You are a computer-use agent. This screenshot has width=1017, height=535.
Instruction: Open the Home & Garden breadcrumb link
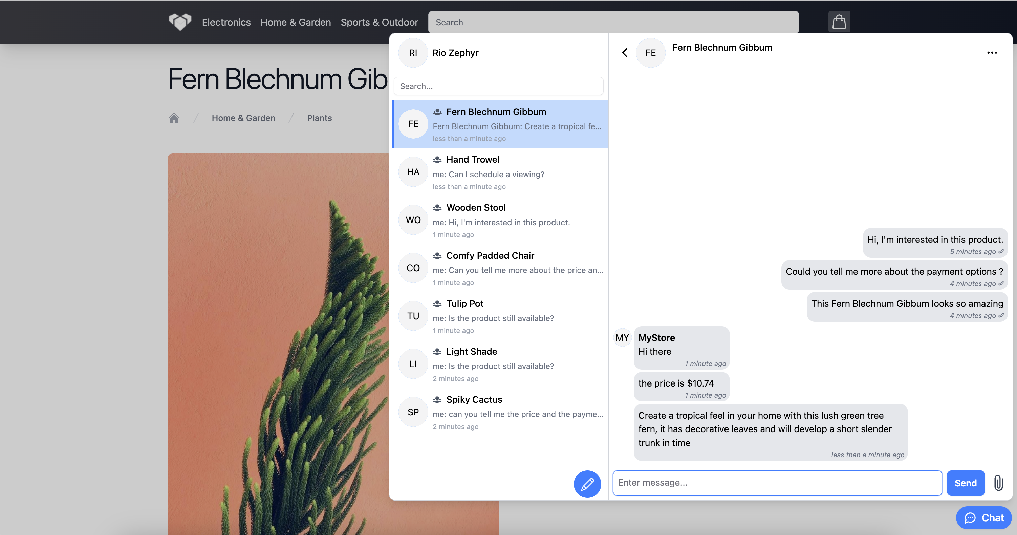click(x=243, y=118)
